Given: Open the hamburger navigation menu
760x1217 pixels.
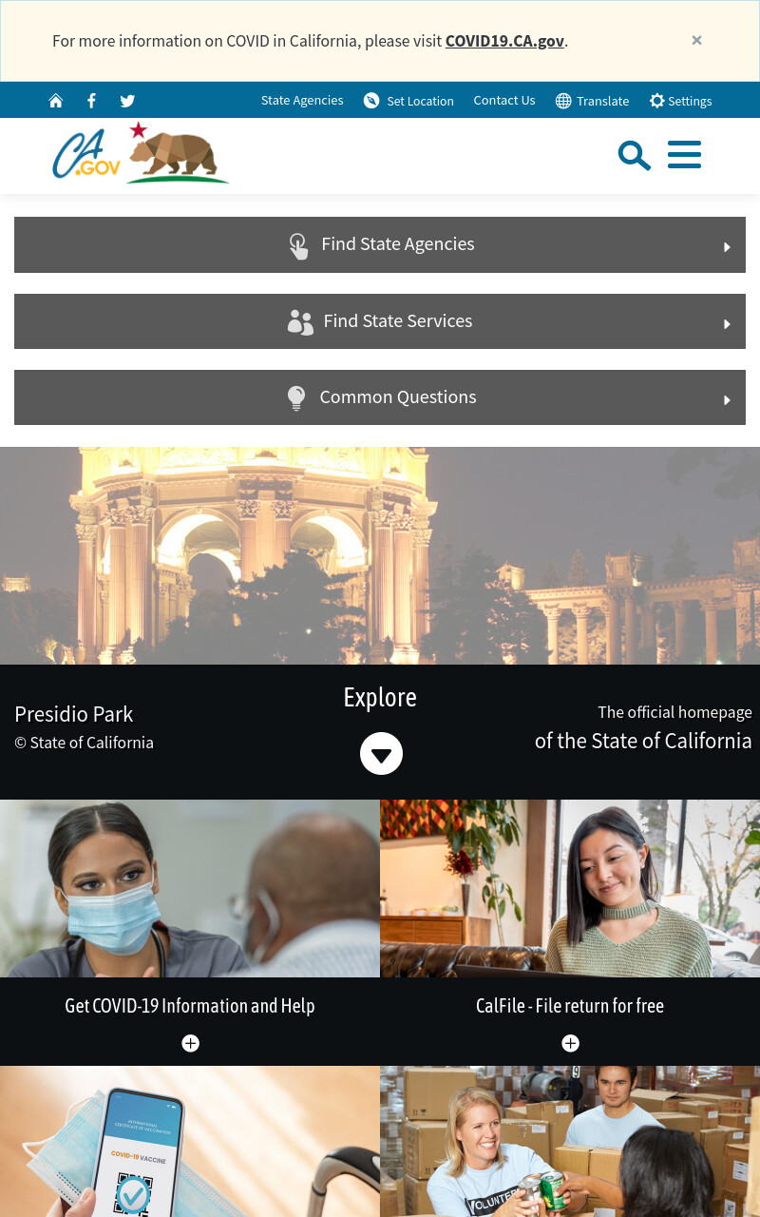Looking at the screenshot, I should [684, 155].
